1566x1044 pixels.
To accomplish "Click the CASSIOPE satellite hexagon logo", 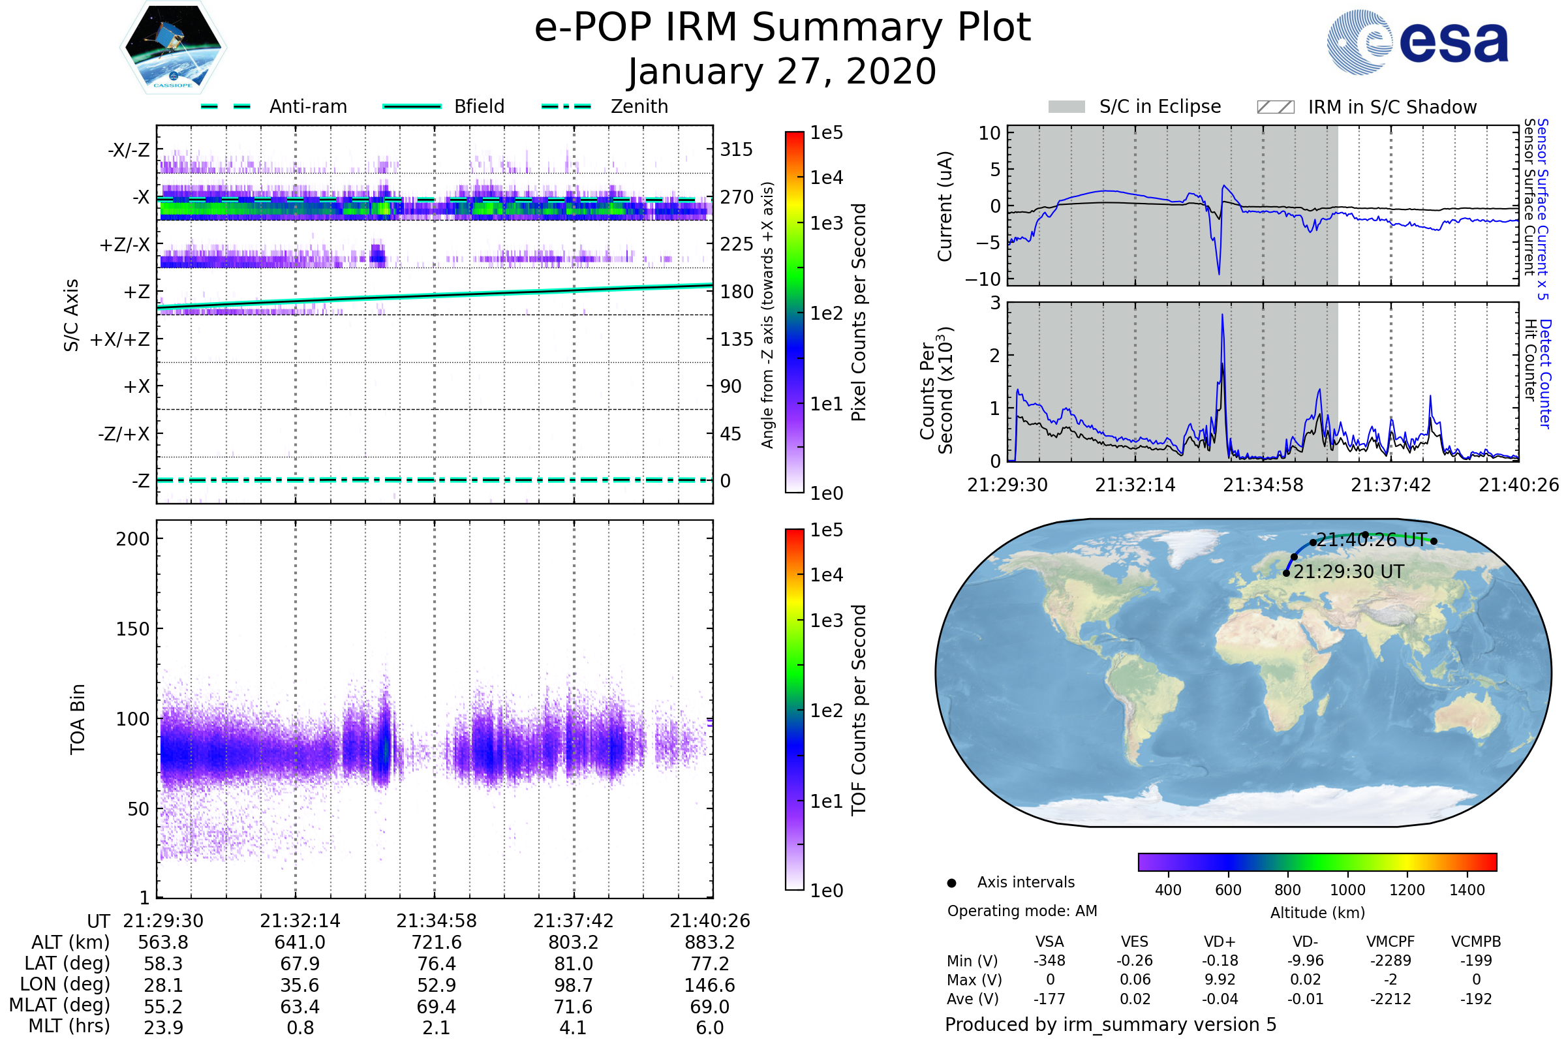I will click(173, 48).
